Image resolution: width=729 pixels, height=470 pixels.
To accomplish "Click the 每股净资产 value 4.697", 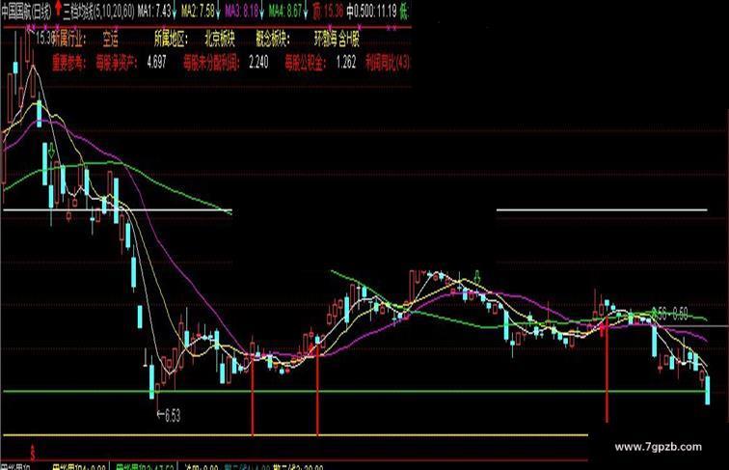I will [156, 63].
